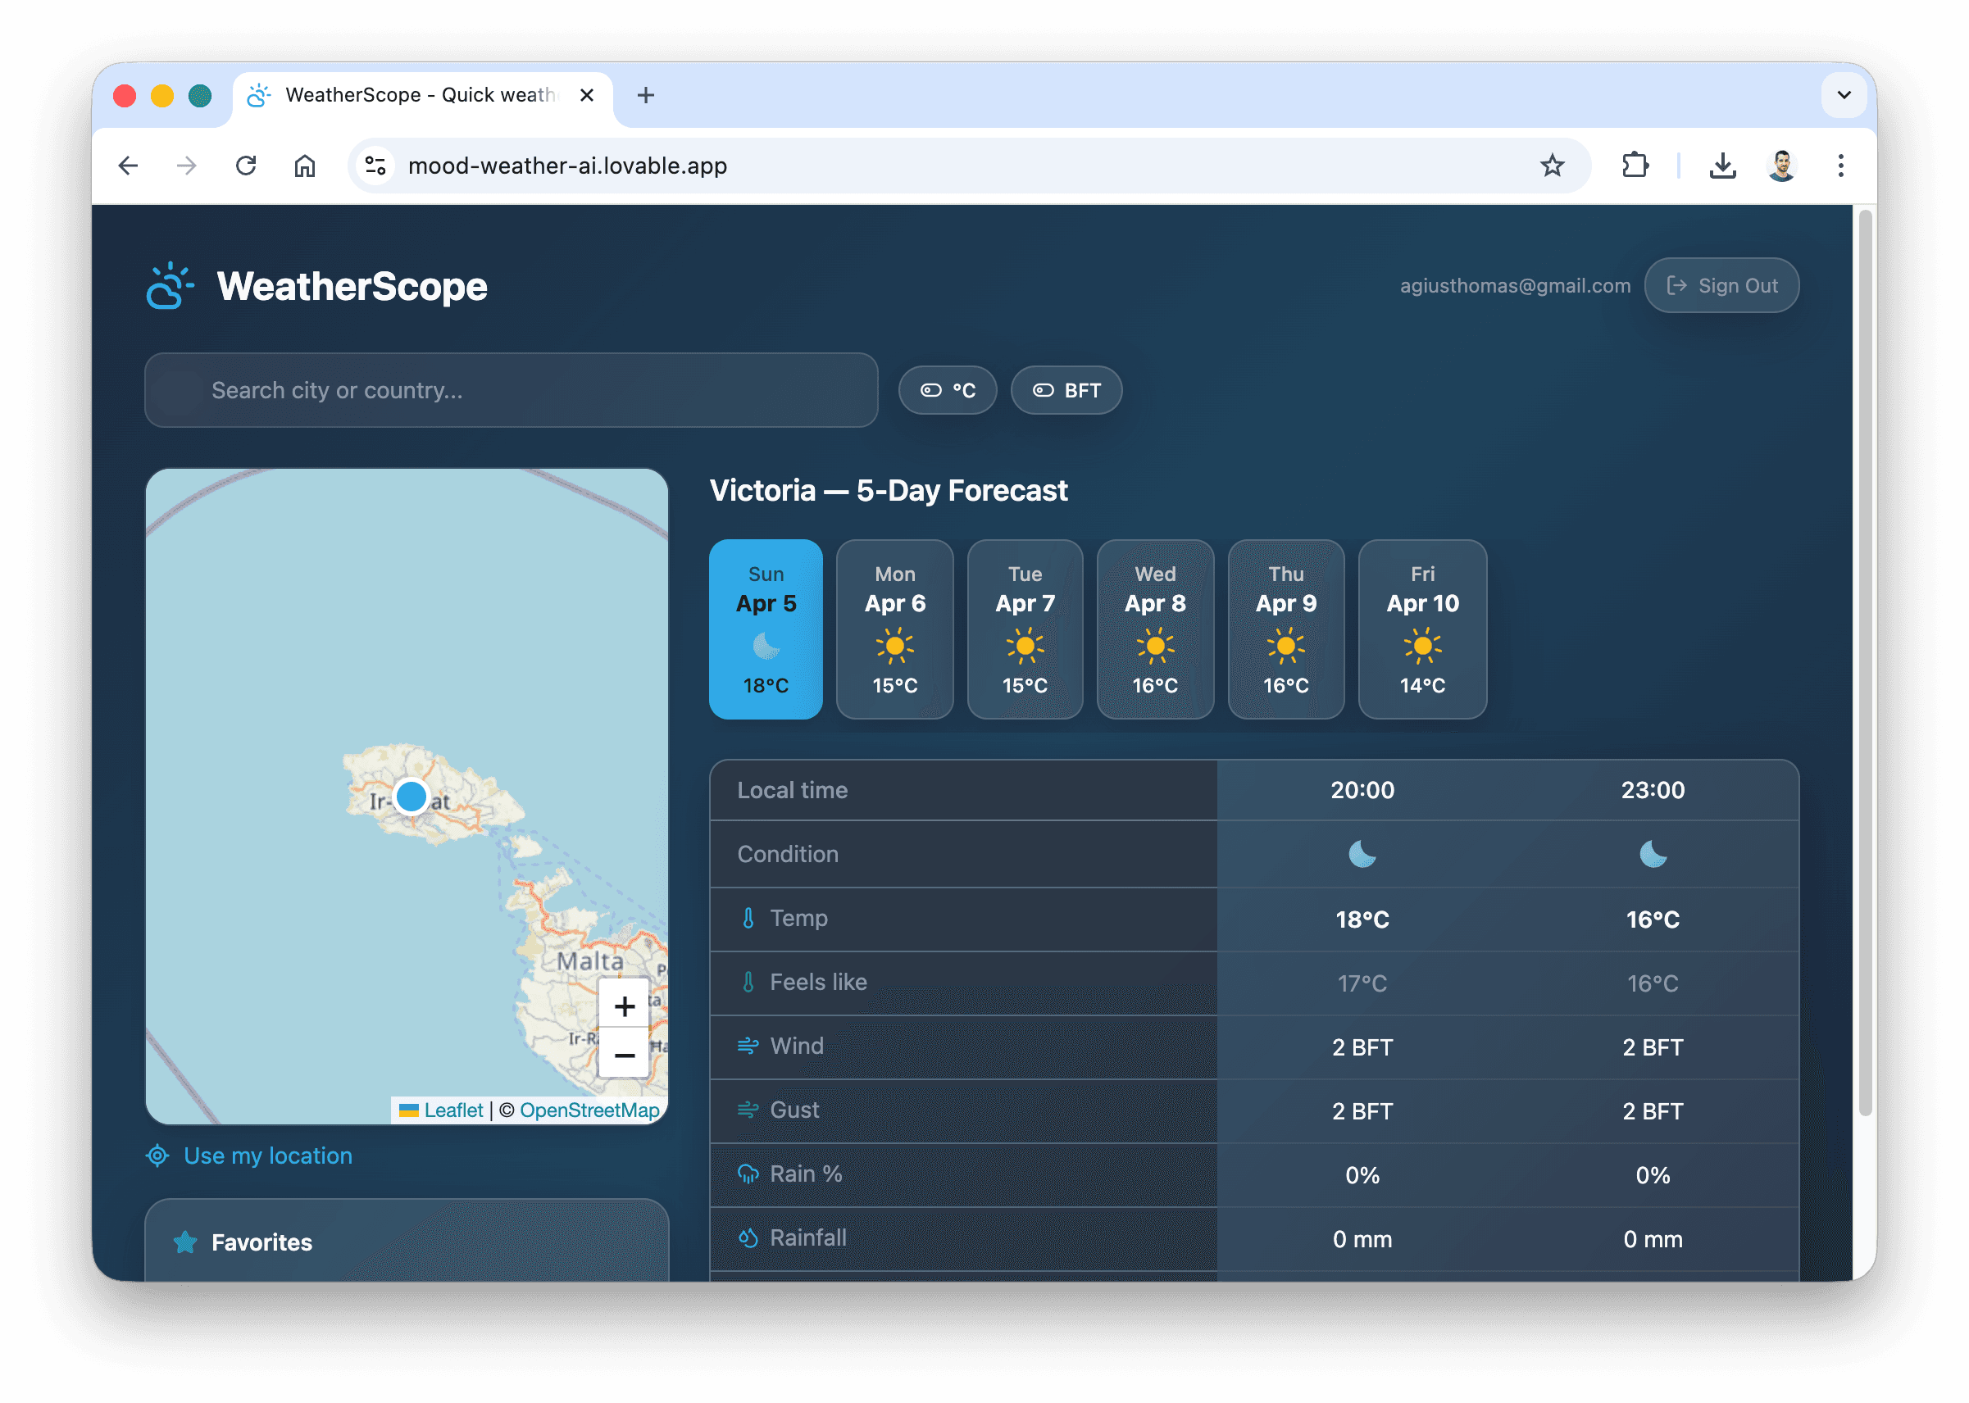Click the Favorites star icon

point(184,1242)
